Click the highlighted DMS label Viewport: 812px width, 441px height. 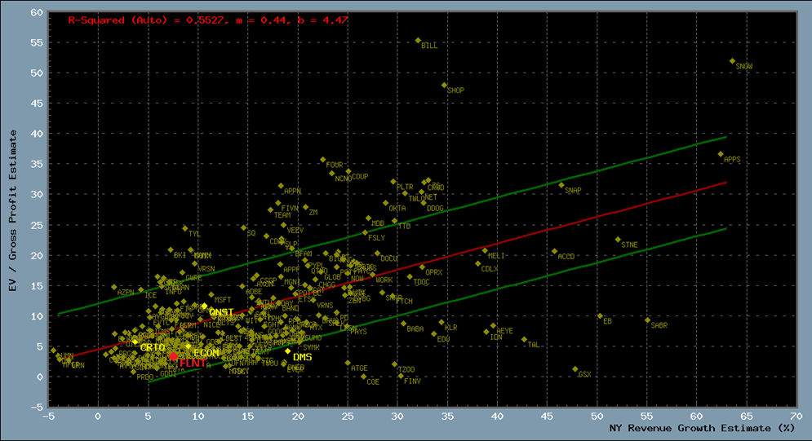[x=303, y=357]
